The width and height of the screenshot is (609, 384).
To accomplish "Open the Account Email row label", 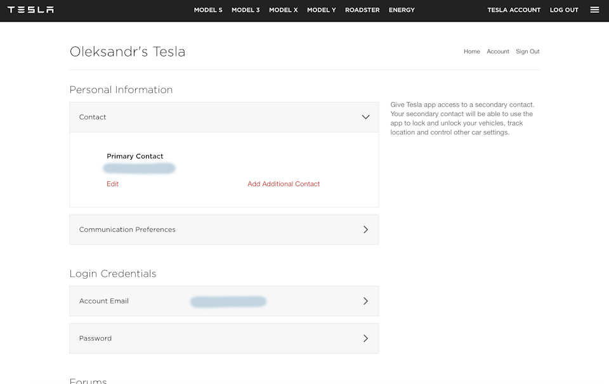I will point(103,301).
